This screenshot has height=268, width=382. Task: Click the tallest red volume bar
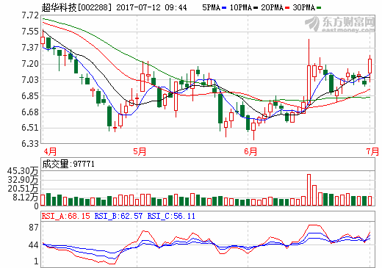coord(309,190)
